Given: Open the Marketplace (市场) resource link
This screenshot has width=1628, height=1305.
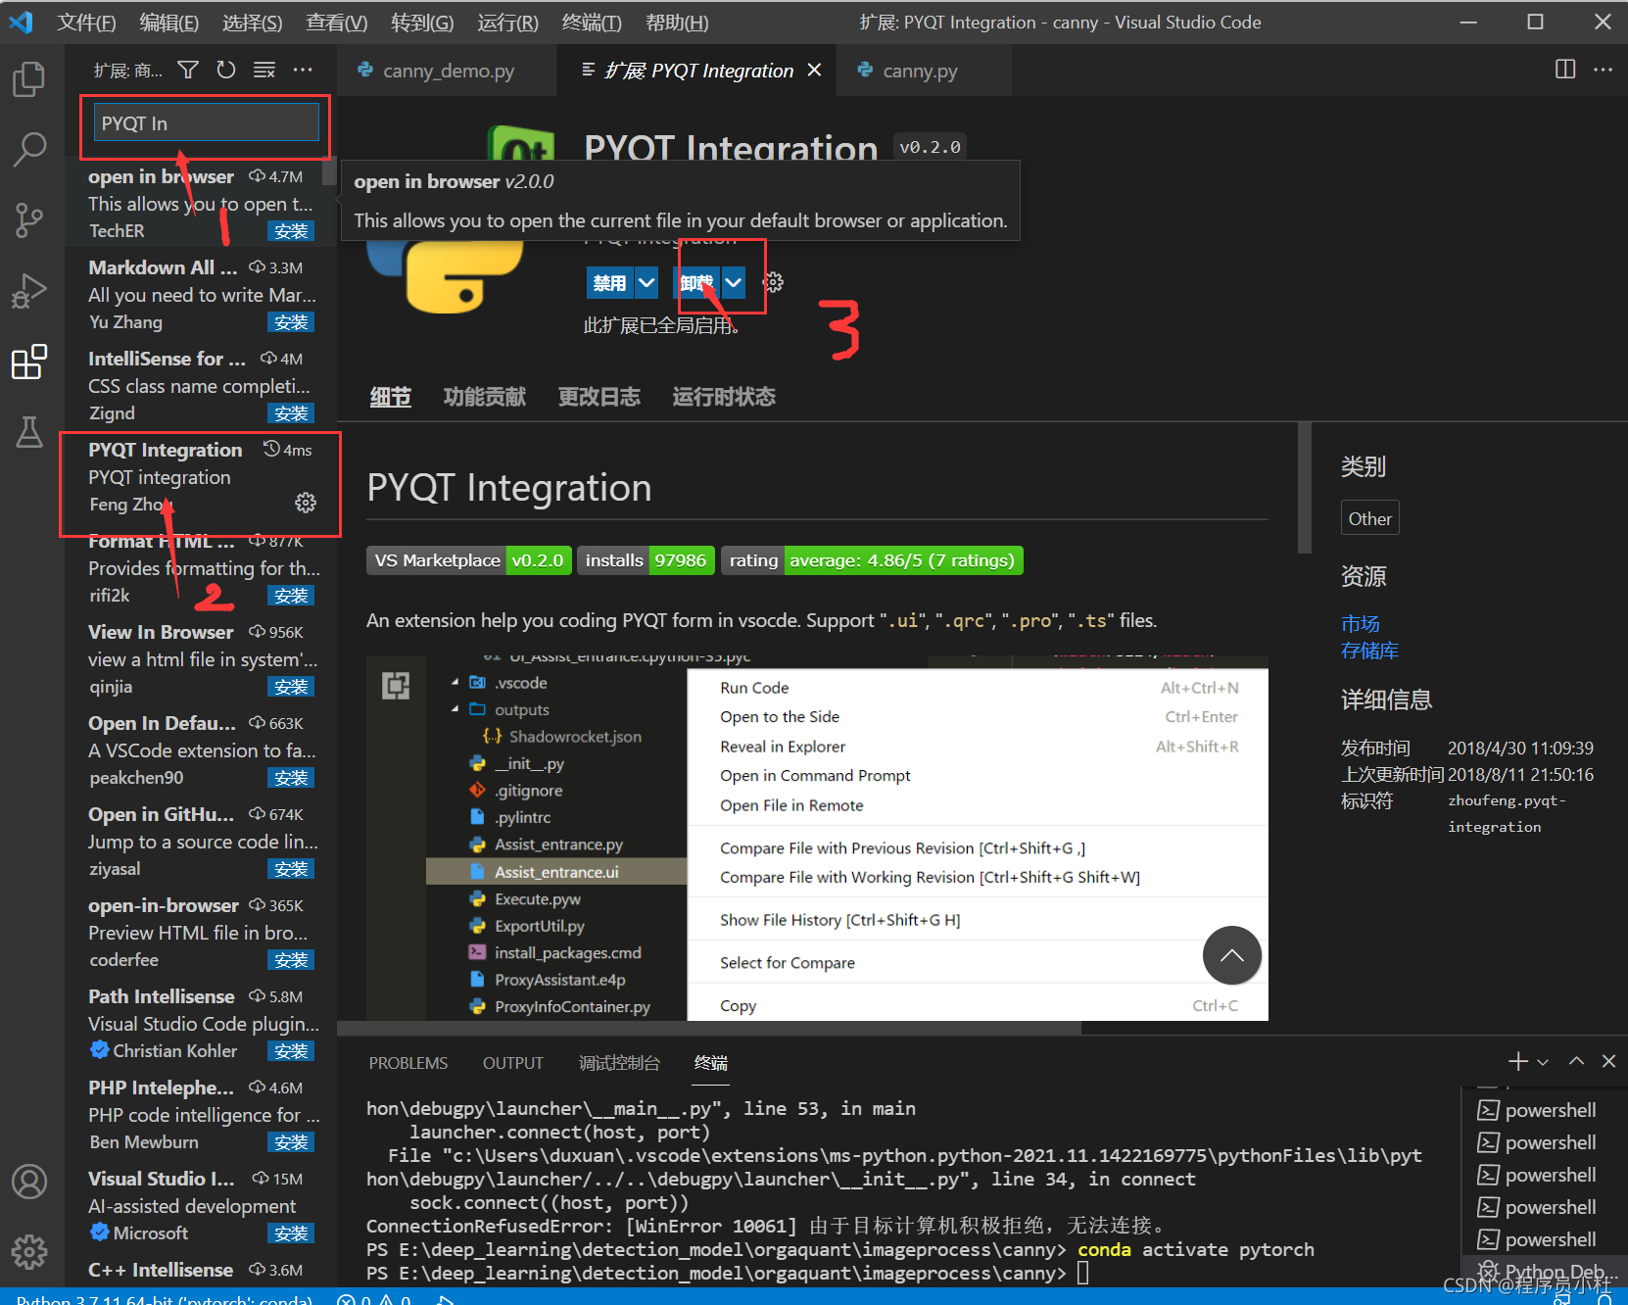Looking at the screenshot, I should pyautogui.click(x=1360, y=623).
